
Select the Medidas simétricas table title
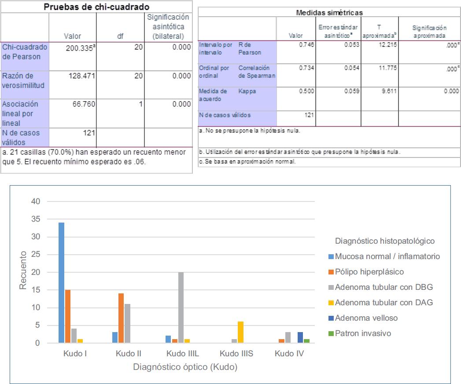tap(329, 13)
